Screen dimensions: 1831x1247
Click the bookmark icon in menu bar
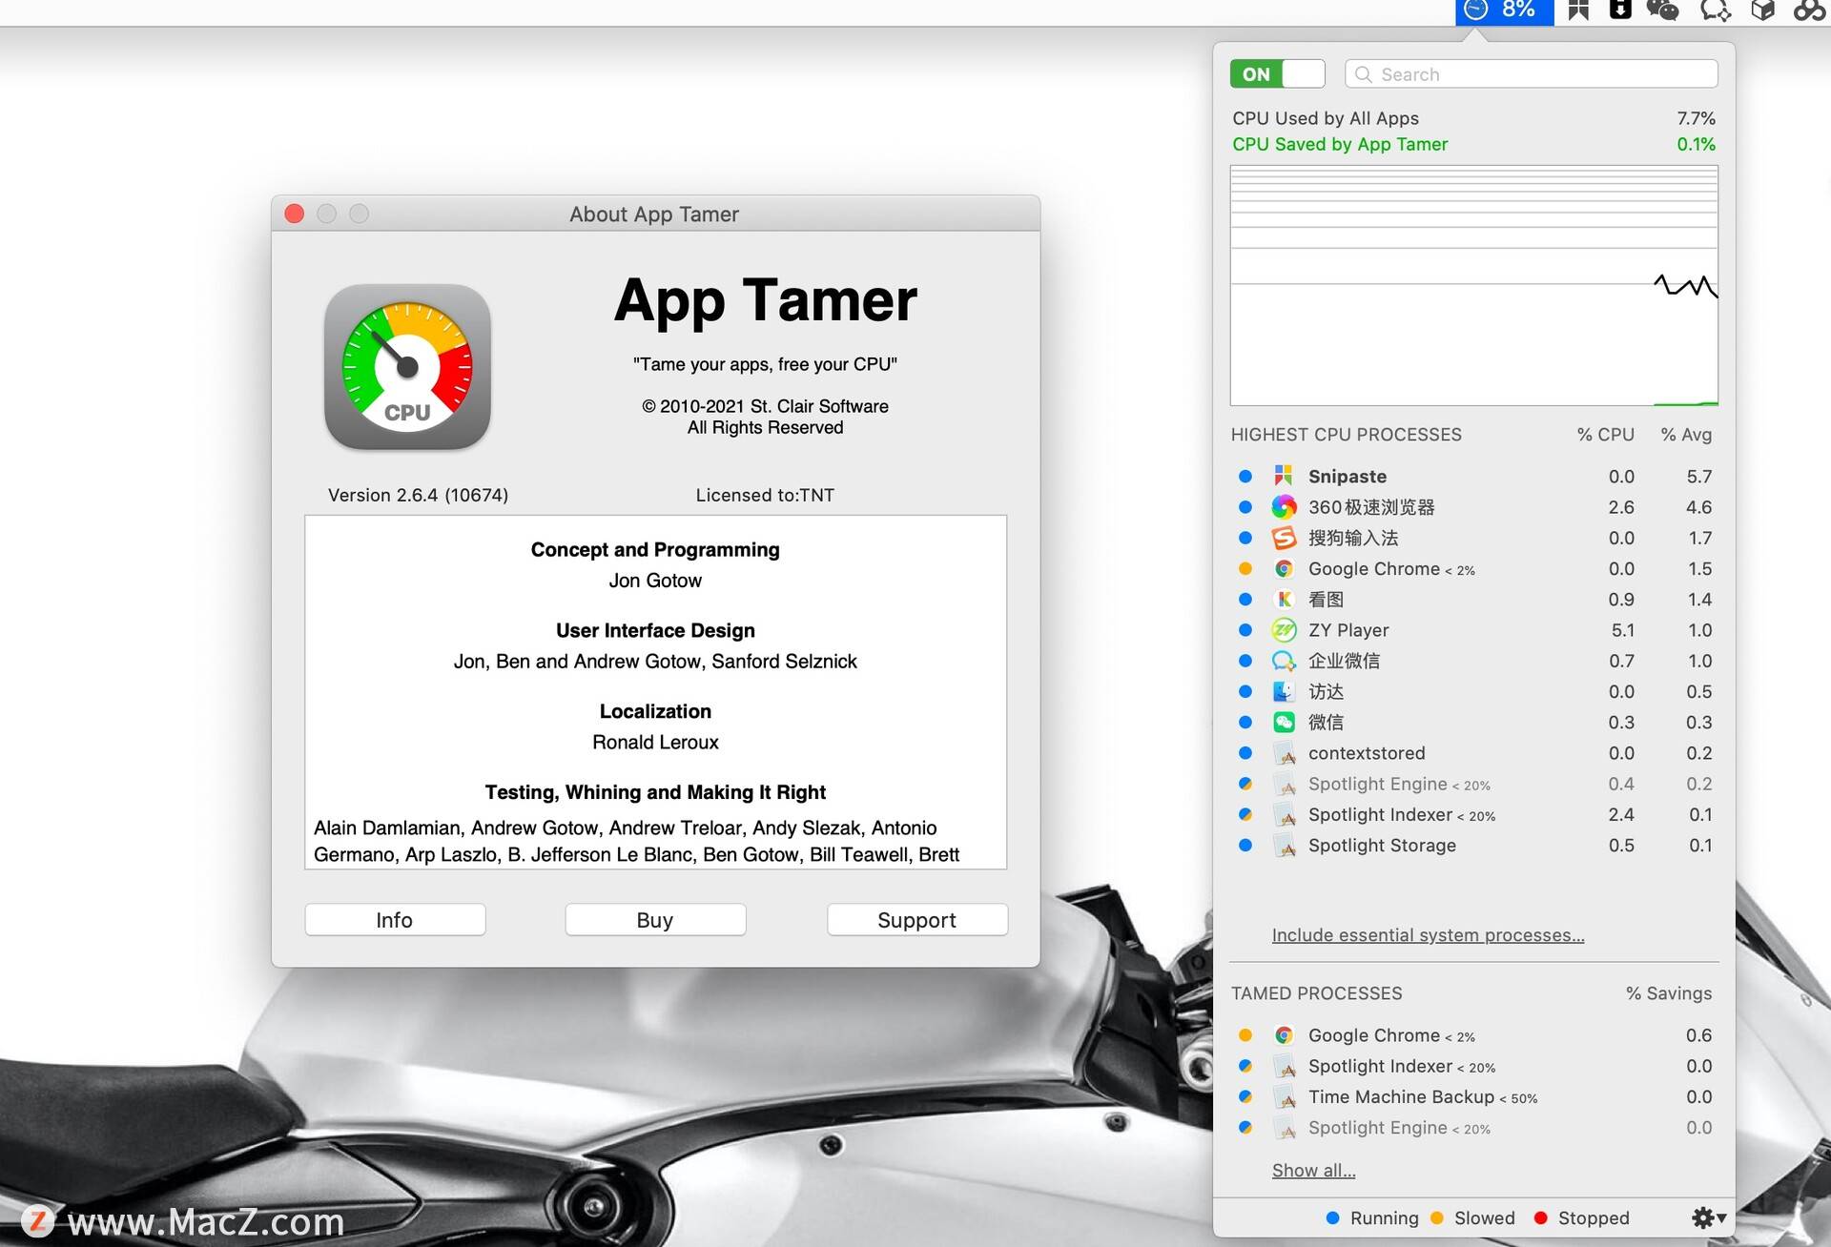click(1578, 10)
